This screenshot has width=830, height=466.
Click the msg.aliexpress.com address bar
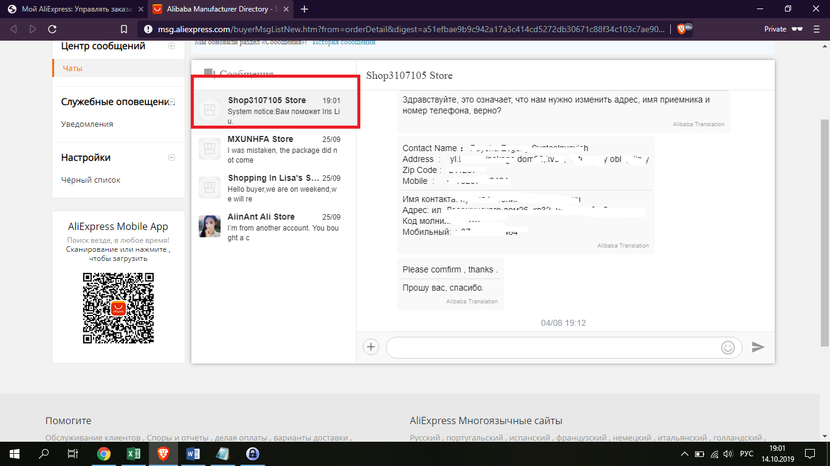411,29
